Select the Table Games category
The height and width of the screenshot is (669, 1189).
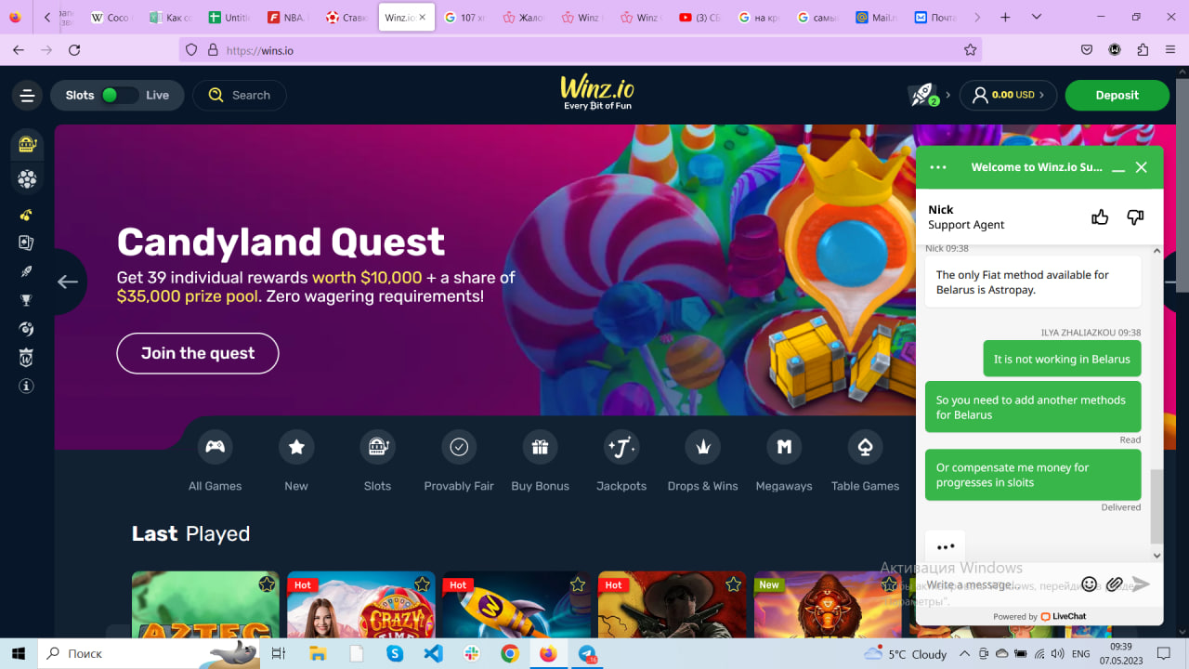(865, 462)
